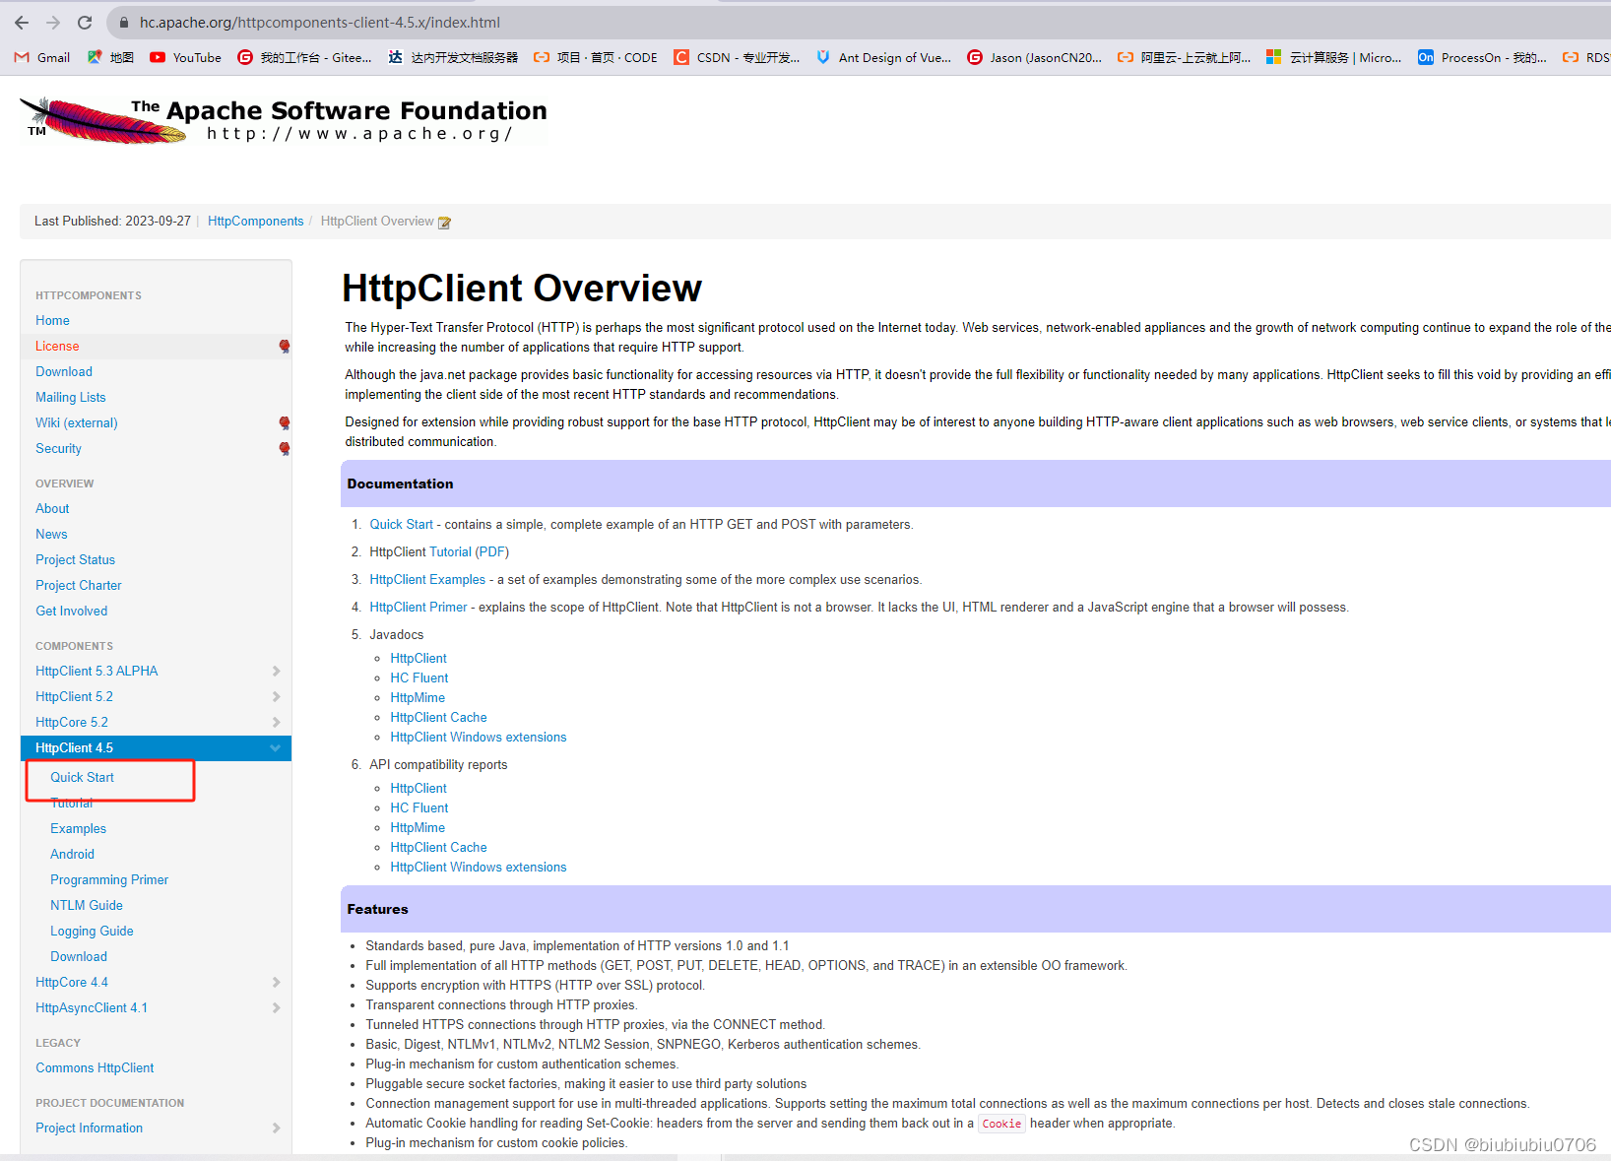Select License in the sidebar

coord(57,346)
